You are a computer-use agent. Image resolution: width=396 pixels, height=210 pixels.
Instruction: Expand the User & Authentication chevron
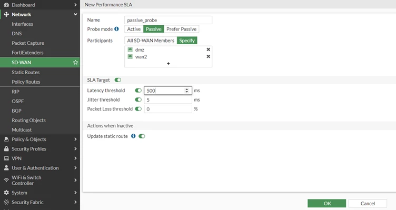[x=75, y=168]
